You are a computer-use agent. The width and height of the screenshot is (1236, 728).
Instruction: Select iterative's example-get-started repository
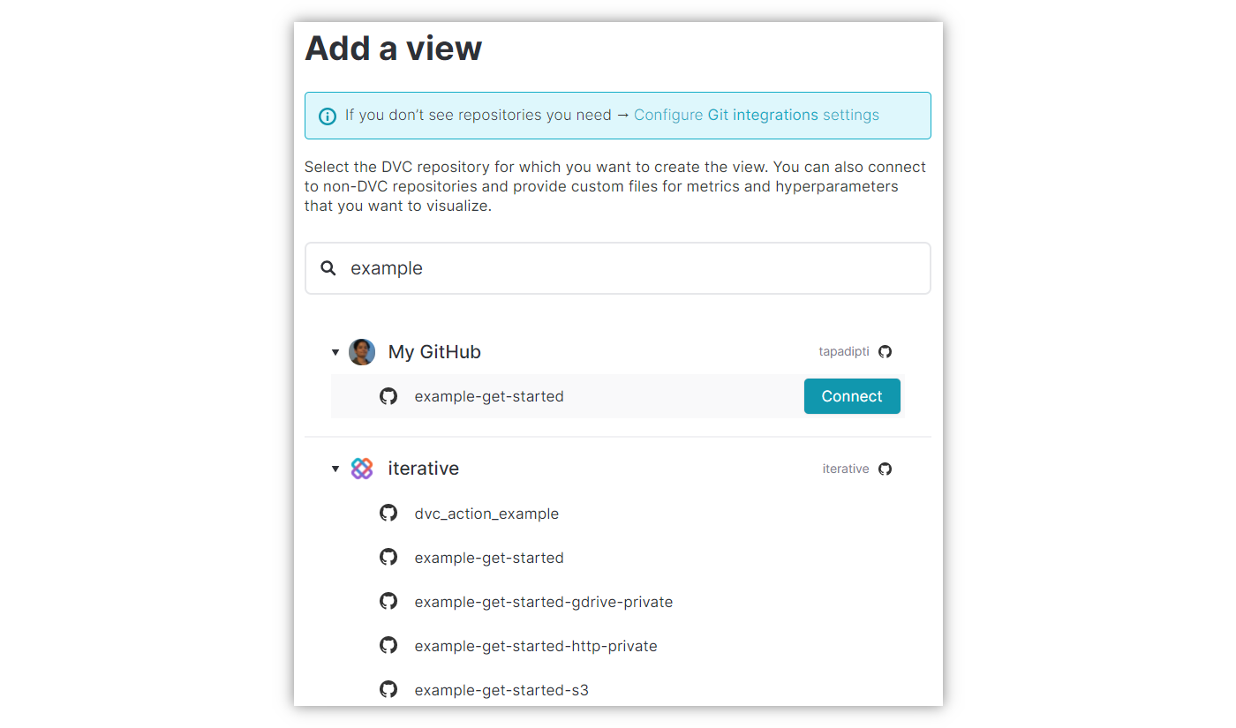[489, 558]
